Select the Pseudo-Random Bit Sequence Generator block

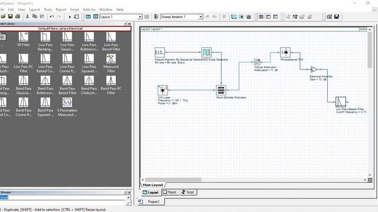(159, 52)
